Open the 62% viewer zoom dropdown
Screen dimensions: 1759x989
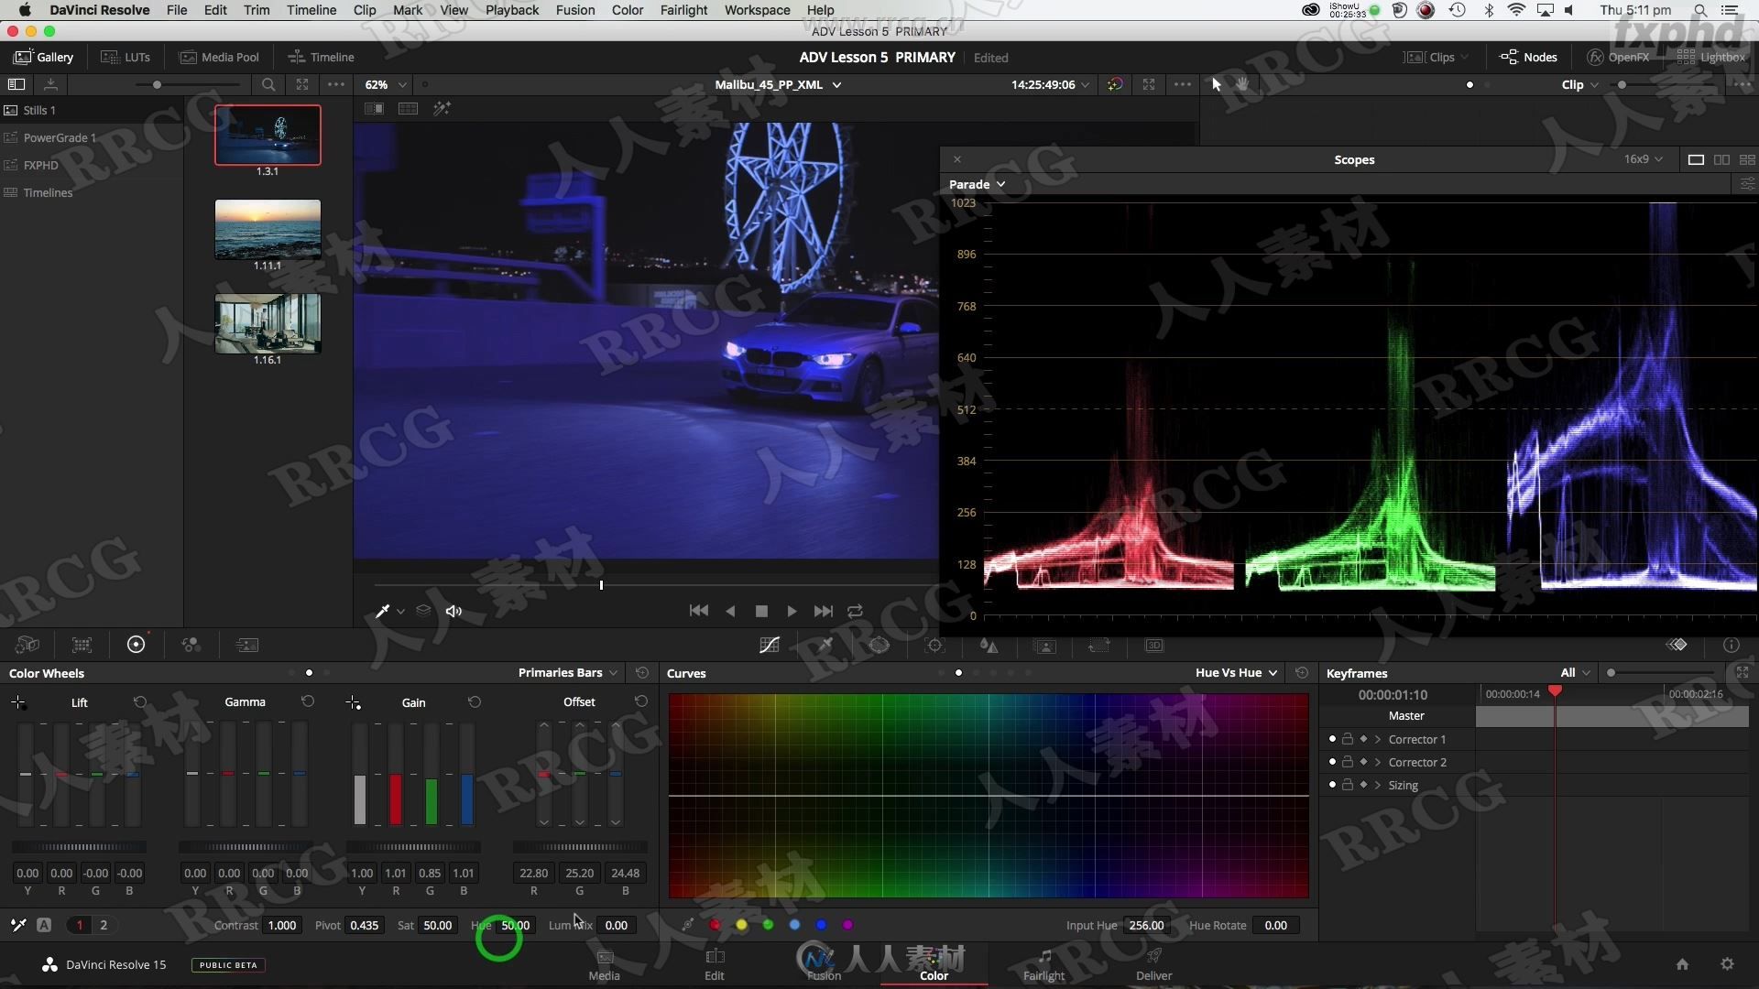pos(386,84)
